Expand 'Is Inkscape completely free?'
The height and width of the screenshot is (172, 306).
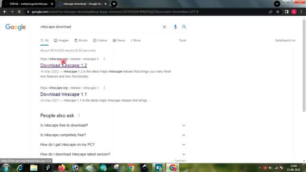113,135
